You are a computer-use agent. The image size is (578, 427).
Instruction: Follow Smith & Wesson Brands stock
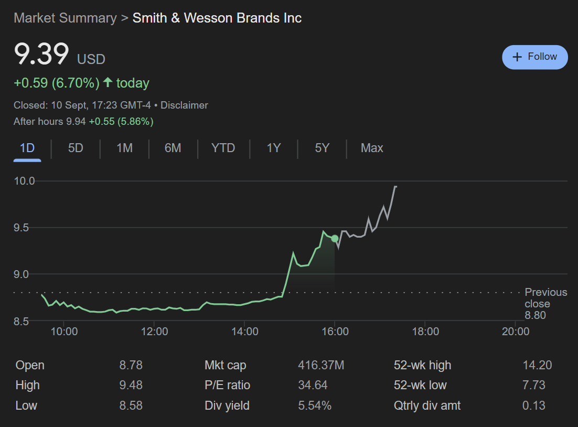pos(534,57)
